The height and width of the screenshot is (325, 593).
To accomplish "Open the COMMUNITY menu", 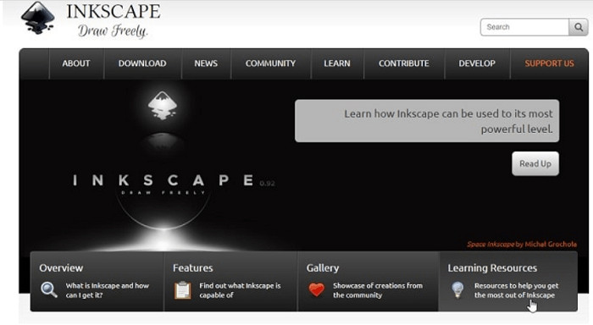I will 270,63.
